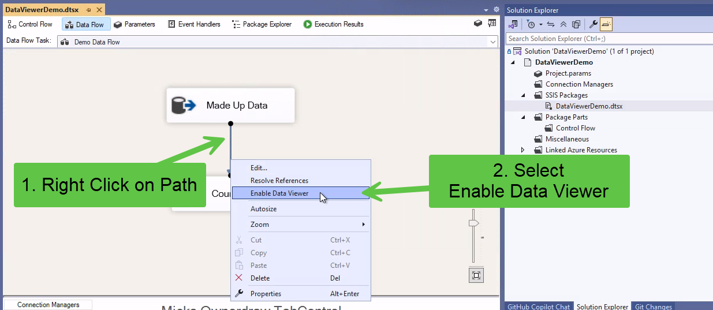
Task: Switch to GitHub Copilot Chat tab
Action: point(539,307)
